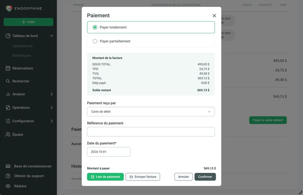Focus the Référence du paiement field
This screenshot has height=195, width=303.
(x=151, y=132)
